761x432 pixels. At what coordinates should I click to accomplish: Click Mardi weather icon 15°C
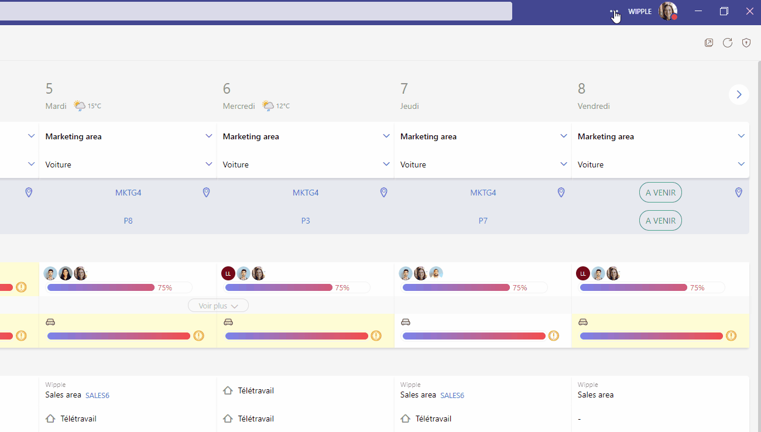(x=80, y=106)
